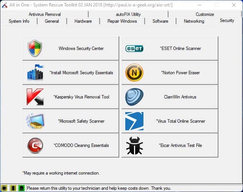243x192 pixels.
Task: Click the green drive status icon
Action: tap(22, 188)
